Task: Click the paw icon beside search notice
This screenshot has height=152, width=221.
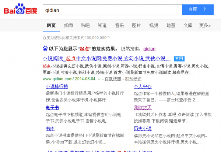Action: (45, 48)
